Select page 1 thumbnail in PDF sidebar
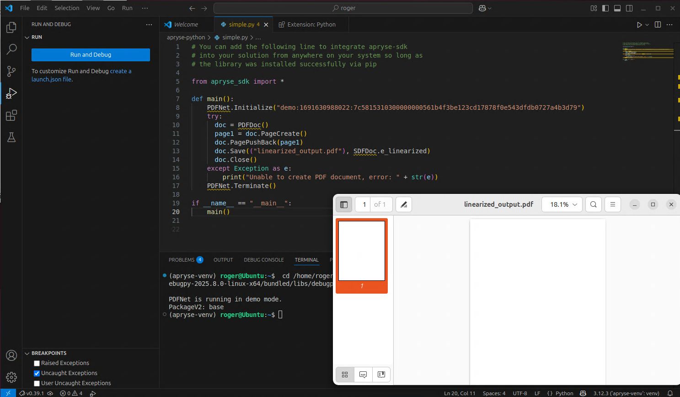This screenshot has height=397, width=680. [361, 251]
